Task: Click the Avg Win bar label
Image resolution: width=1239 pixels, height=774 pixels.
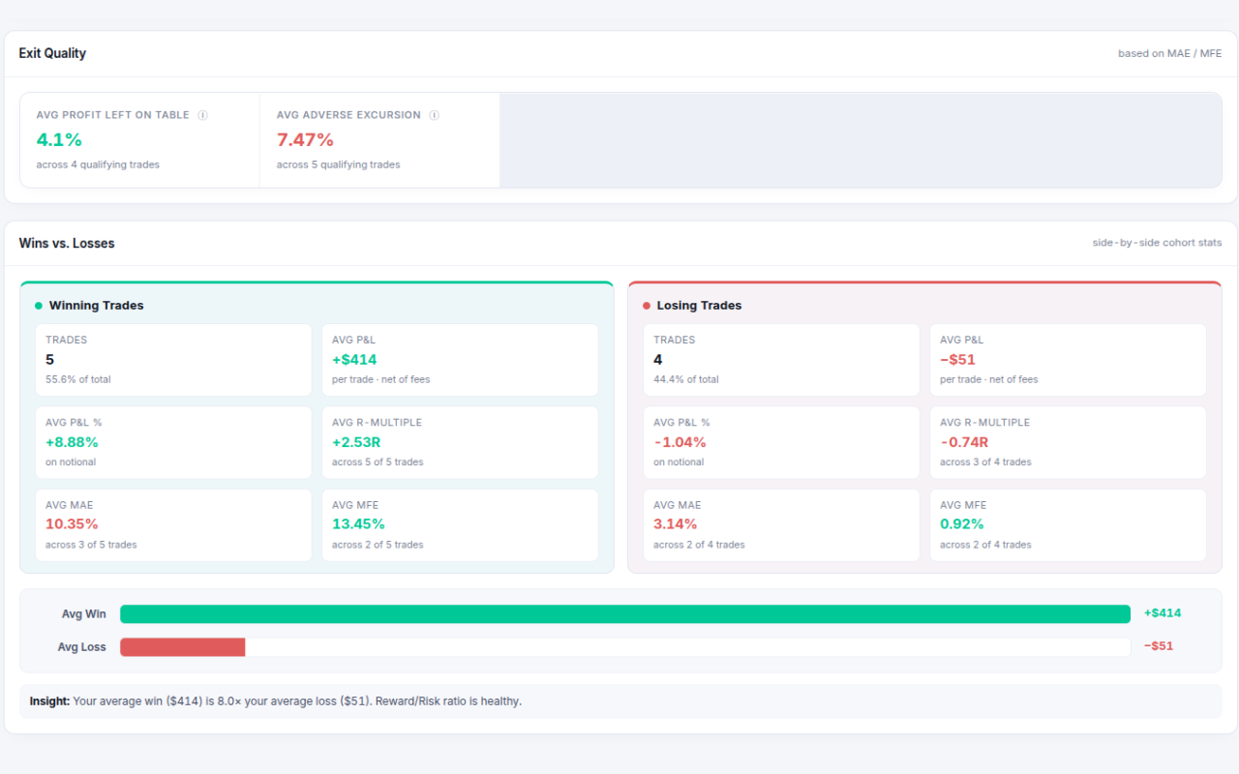Action: pos(84,614)
